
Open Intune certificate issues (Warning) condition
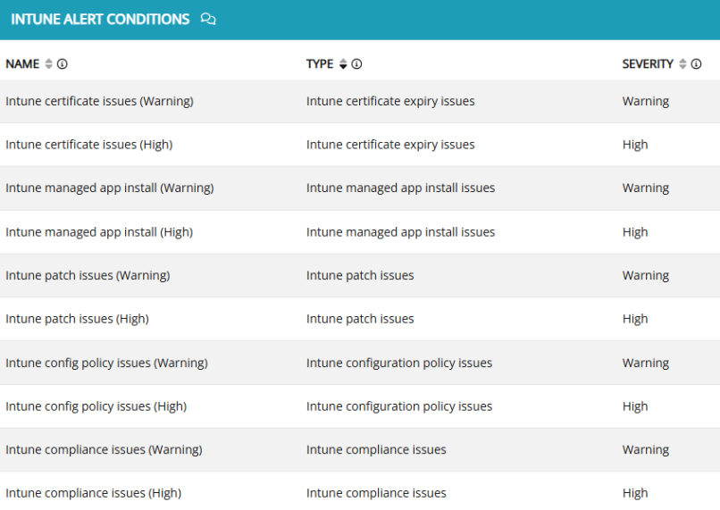coord(99,102)
